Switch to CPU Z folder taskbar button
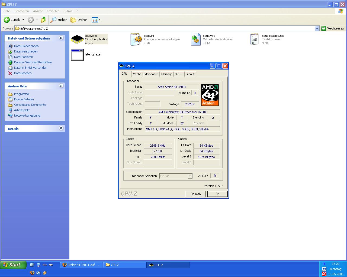 (125, 265)
